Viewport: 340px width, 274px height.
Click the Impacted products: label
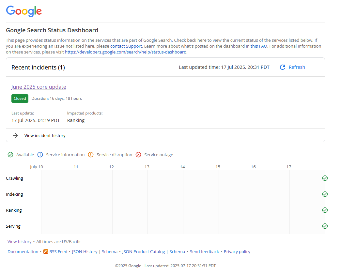click(85, 113)
